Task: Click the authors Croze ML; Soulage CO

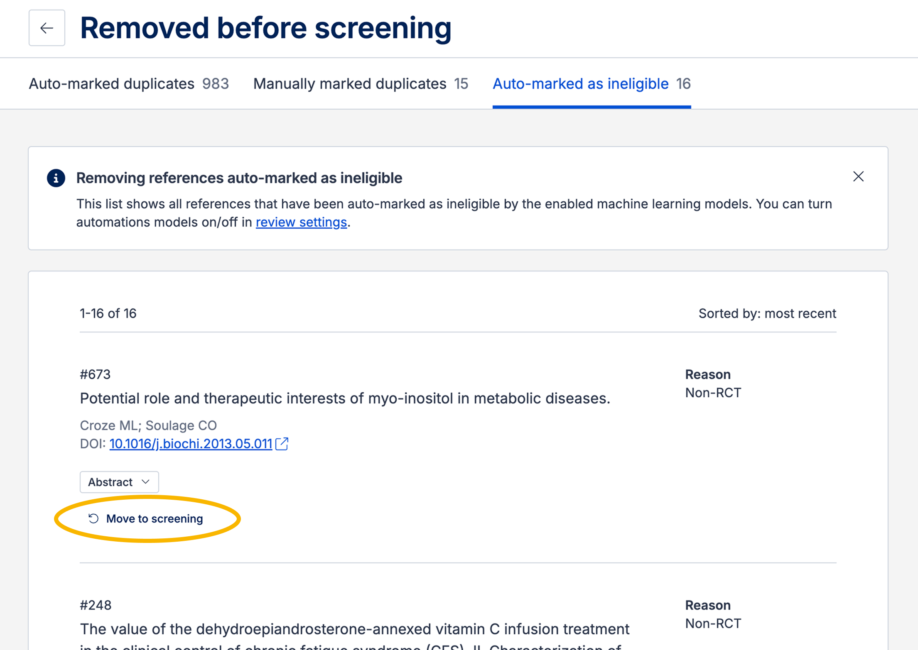Action: pos(148,425)
